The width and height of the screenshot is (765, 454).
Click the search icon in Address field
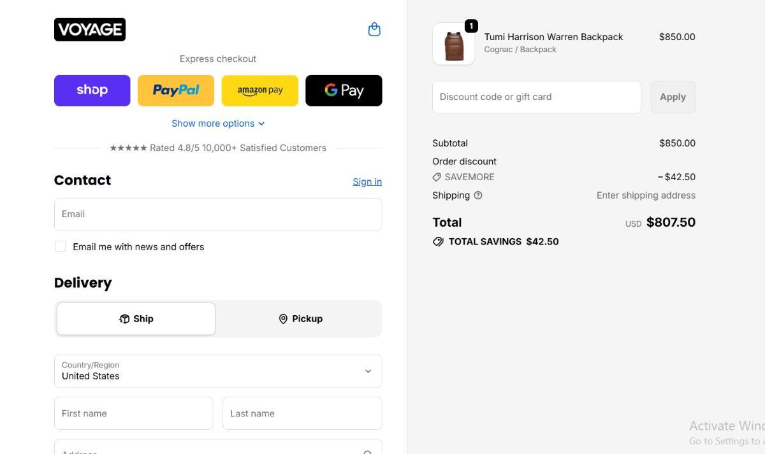368,452
